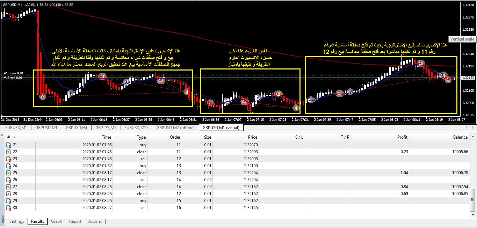Sort results by the Balance column header
477x228 pixels.
coord(460,137)
